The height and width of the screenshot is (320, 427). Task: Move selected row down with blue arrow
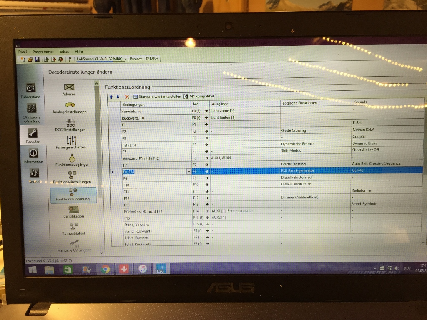(x=118, y=97)
